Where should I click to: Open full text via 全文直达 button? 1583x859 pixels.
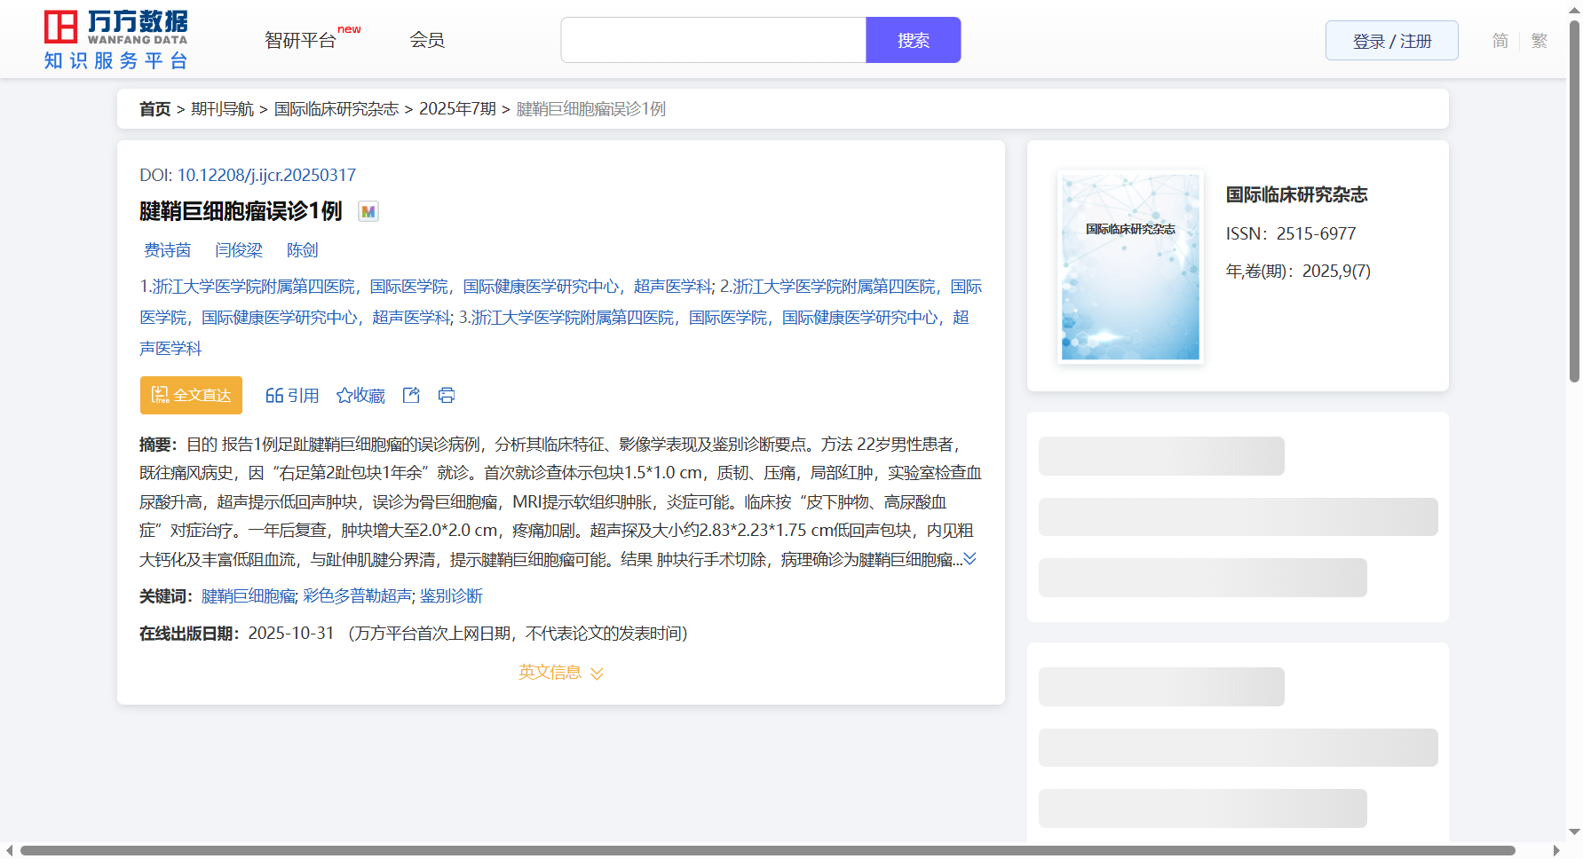tap(191, 396)
